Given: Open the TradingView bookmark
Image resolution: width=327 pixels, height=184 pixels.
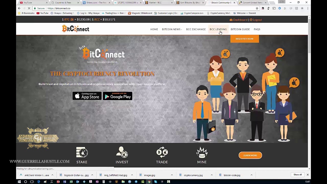Looking at the screenshot, I should click(x=114, y=13).
